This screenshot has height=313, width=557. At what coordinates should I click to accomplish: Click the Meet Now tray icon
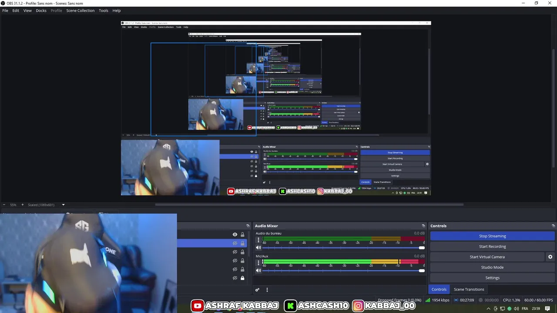[495, 309]
